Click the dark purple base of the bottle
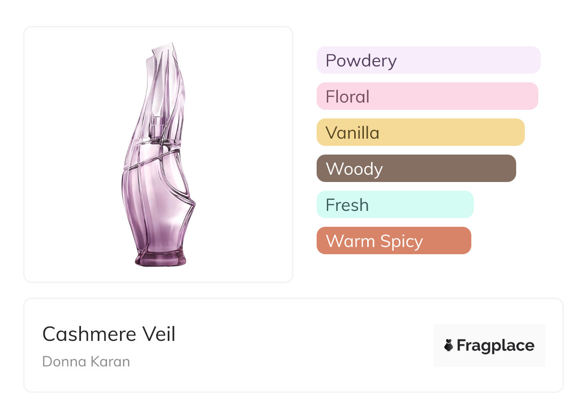The width and height of the screenshot is (587, 416). (x=160, y=258)
